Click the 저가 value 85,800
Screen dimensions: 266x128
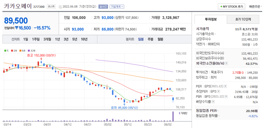[x=108, y=29]
